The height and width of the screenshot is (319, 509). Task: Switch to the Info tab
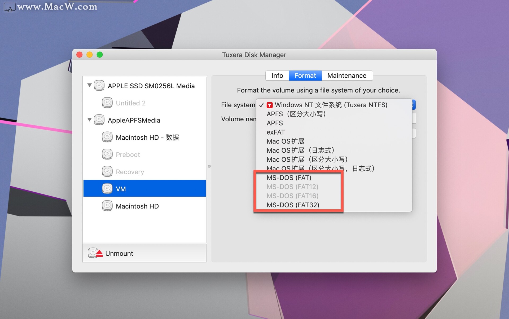(277, 76)
